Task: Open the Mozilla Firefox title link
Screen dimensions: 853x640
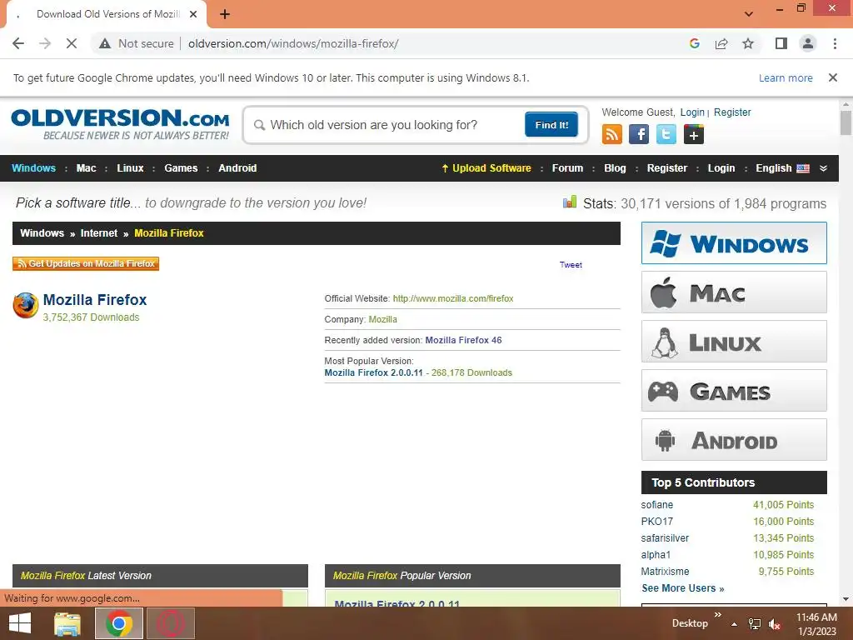Action: tap(95, 300)
